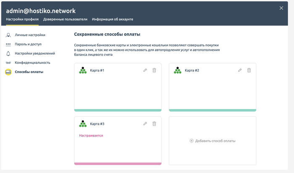Click the bell icon for Настройки уведомлений

pos(8,54)
